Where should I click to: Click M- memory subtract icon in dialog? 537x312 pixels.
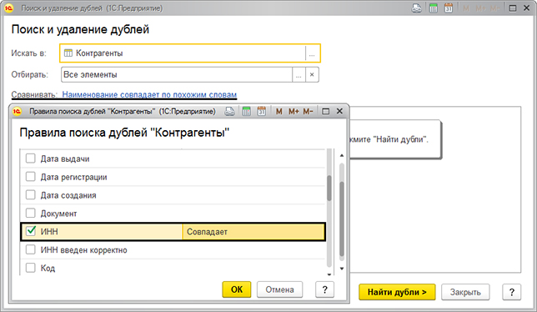308,111
